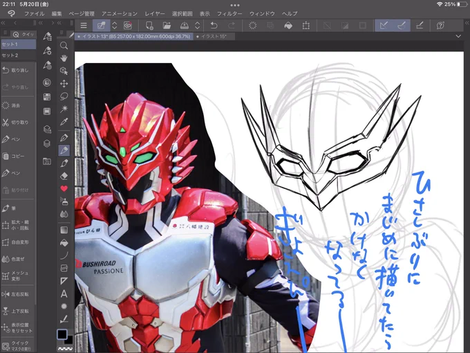
Task: Click Scale/Rotate transform icon in command bar
Action: pos(305,26)
